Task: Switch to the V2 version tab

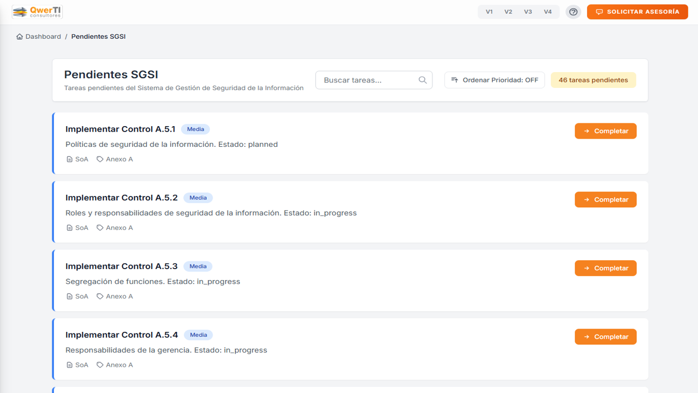Action: pyautogui.click(x=508, y=12)
